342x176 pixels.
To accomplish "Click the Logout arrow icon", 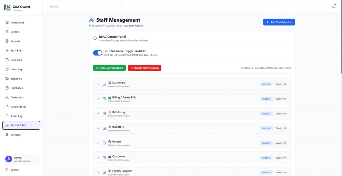I will pos(7,170).
